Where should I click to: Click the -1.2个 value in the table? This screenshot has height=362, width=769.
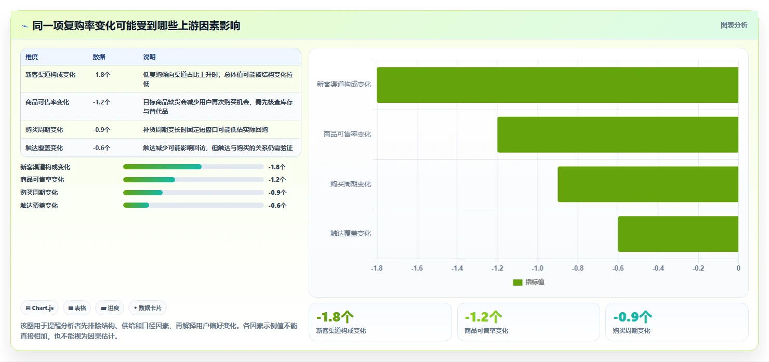tap(101, 102)
